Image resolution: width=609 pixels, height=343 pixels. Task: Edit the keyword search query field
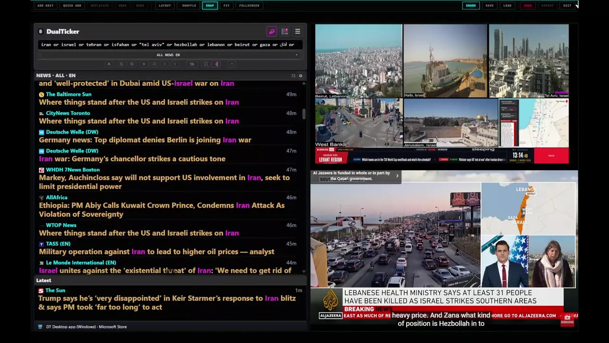(170, 44)
